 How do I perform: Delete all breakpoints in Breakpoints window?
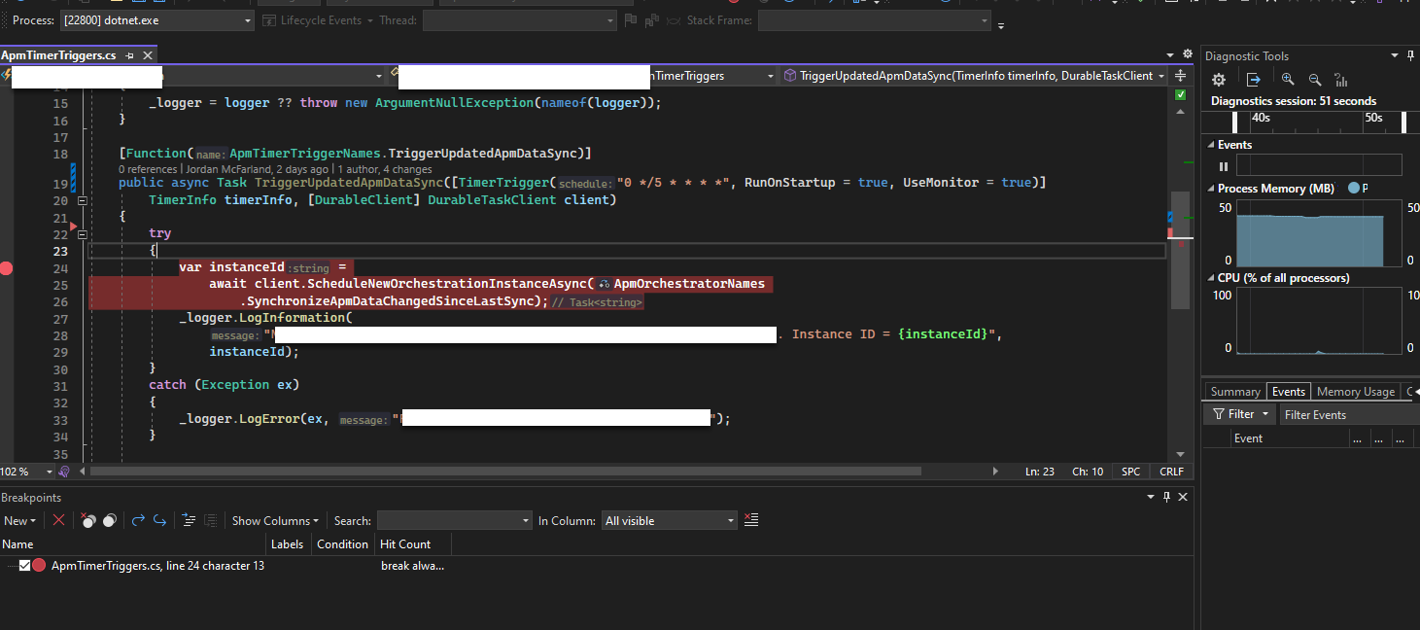[x=58, y=520]
